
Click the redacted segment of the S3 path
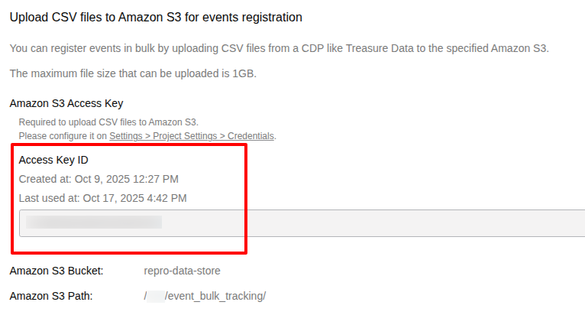(156, 296)
